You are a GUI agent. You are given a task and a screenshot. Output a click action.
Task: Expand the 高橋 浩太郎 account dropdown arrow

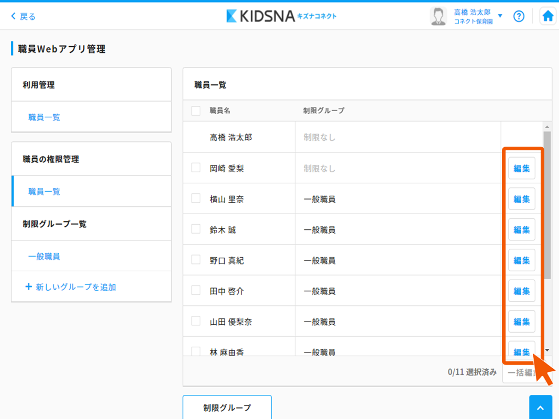click(x=500, y=16)
